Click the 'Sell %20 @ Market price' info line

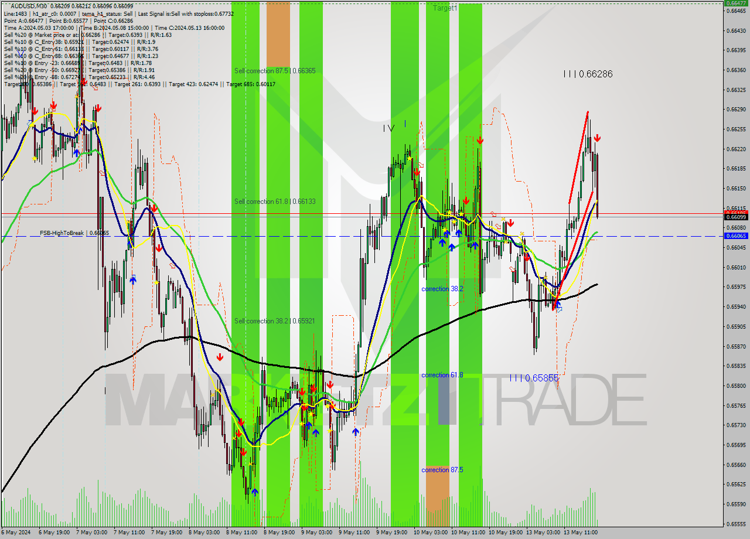pos(88,35)
